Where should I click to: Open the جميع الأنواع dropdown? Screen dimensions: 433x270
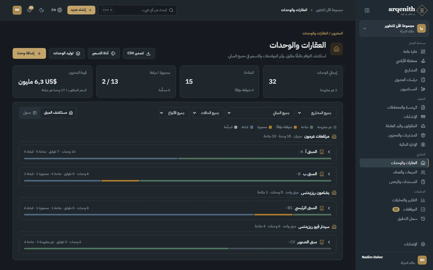(174, 113)
